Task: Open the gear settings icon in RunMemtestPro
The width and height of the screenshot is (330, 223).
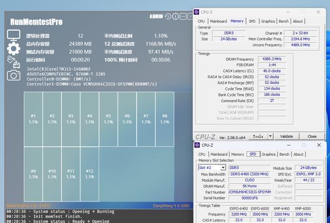Action: point(14,49)
